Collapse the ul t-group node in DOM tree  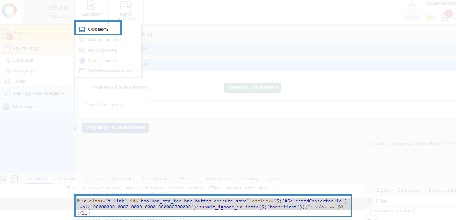point(68,188)
